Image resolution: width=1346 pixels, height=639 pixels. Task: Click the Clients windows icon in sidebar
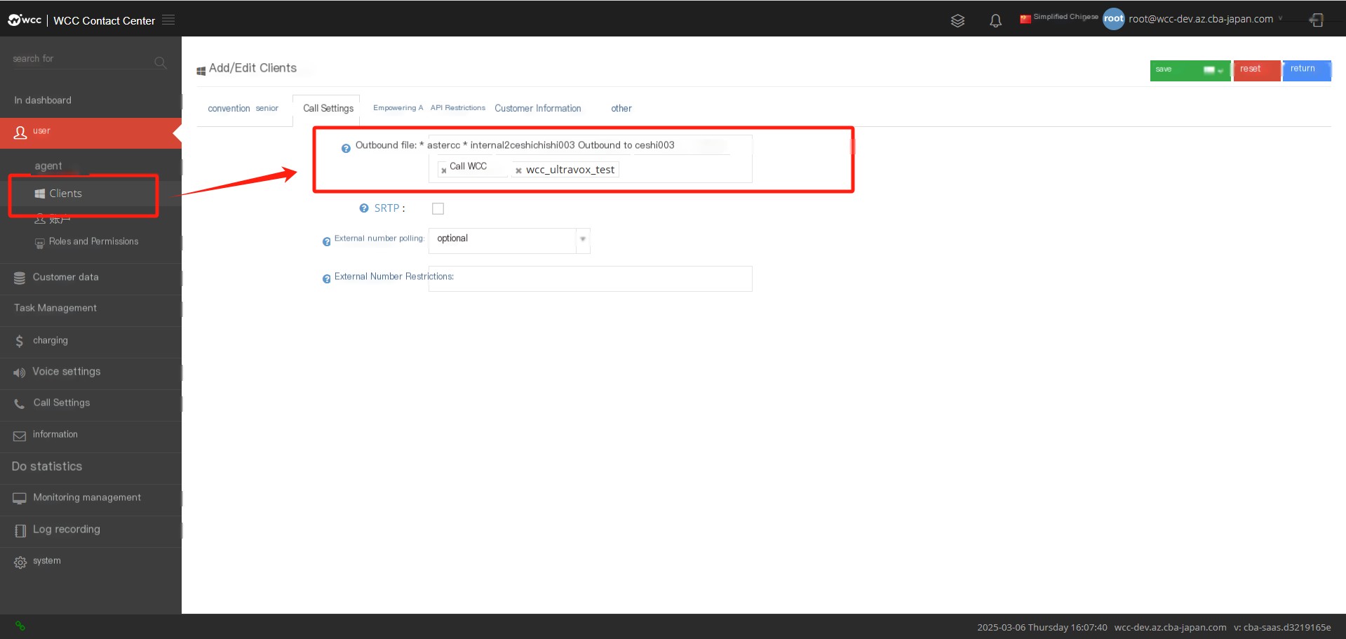pyautogui.click(x=40, y=194)
